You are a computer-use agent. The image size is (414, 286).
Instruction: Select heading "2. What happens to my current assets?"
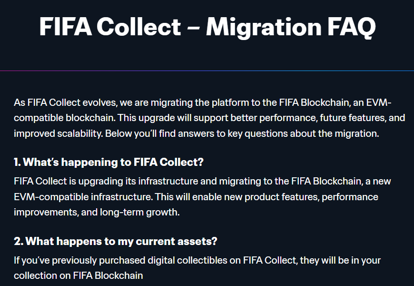point(115,241)
